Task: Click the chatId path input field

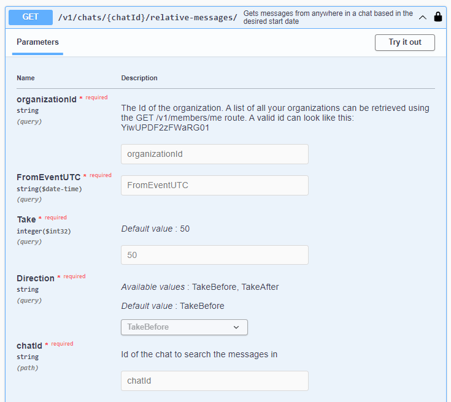Action: click(214, 381)
